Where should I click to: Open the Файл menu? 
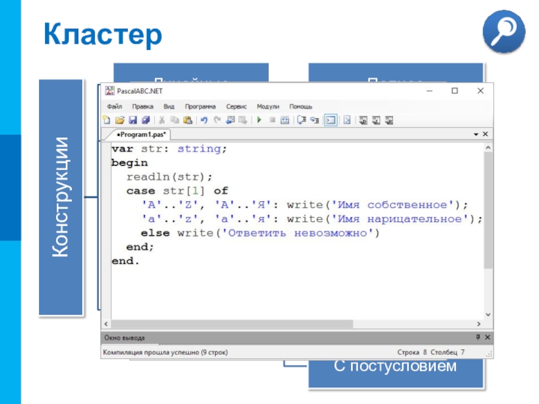coord(115,106)
